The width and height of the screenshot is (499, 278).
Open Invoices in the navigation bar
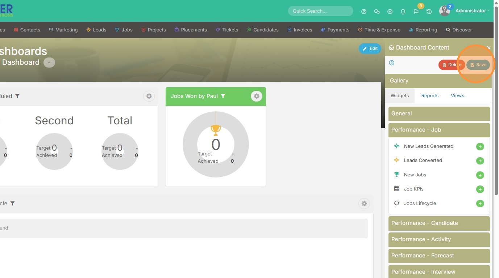point(300,30)
